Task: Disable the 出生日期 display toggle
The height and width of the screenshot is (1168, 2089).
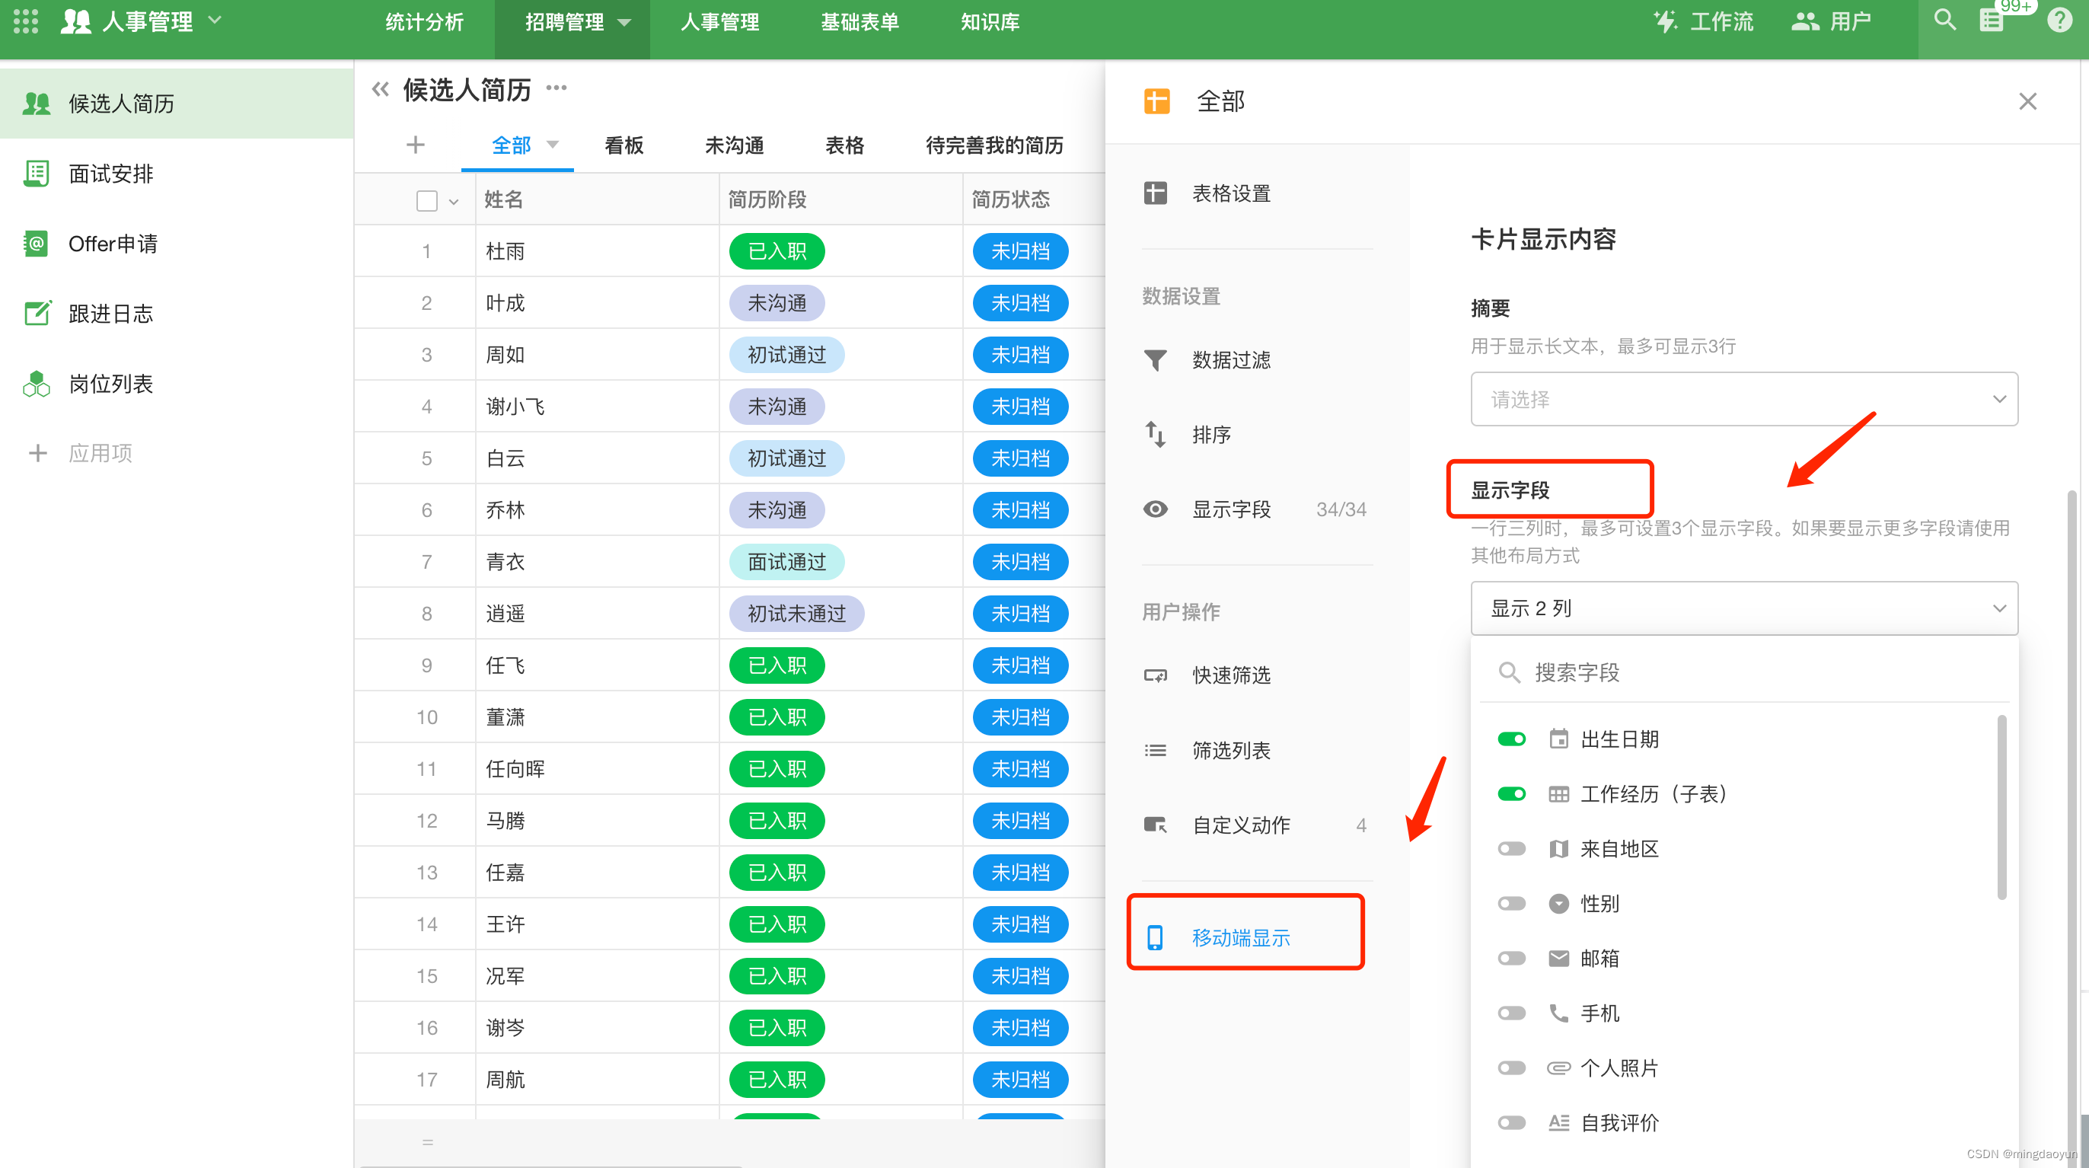Action: (x=1510, y=739)
